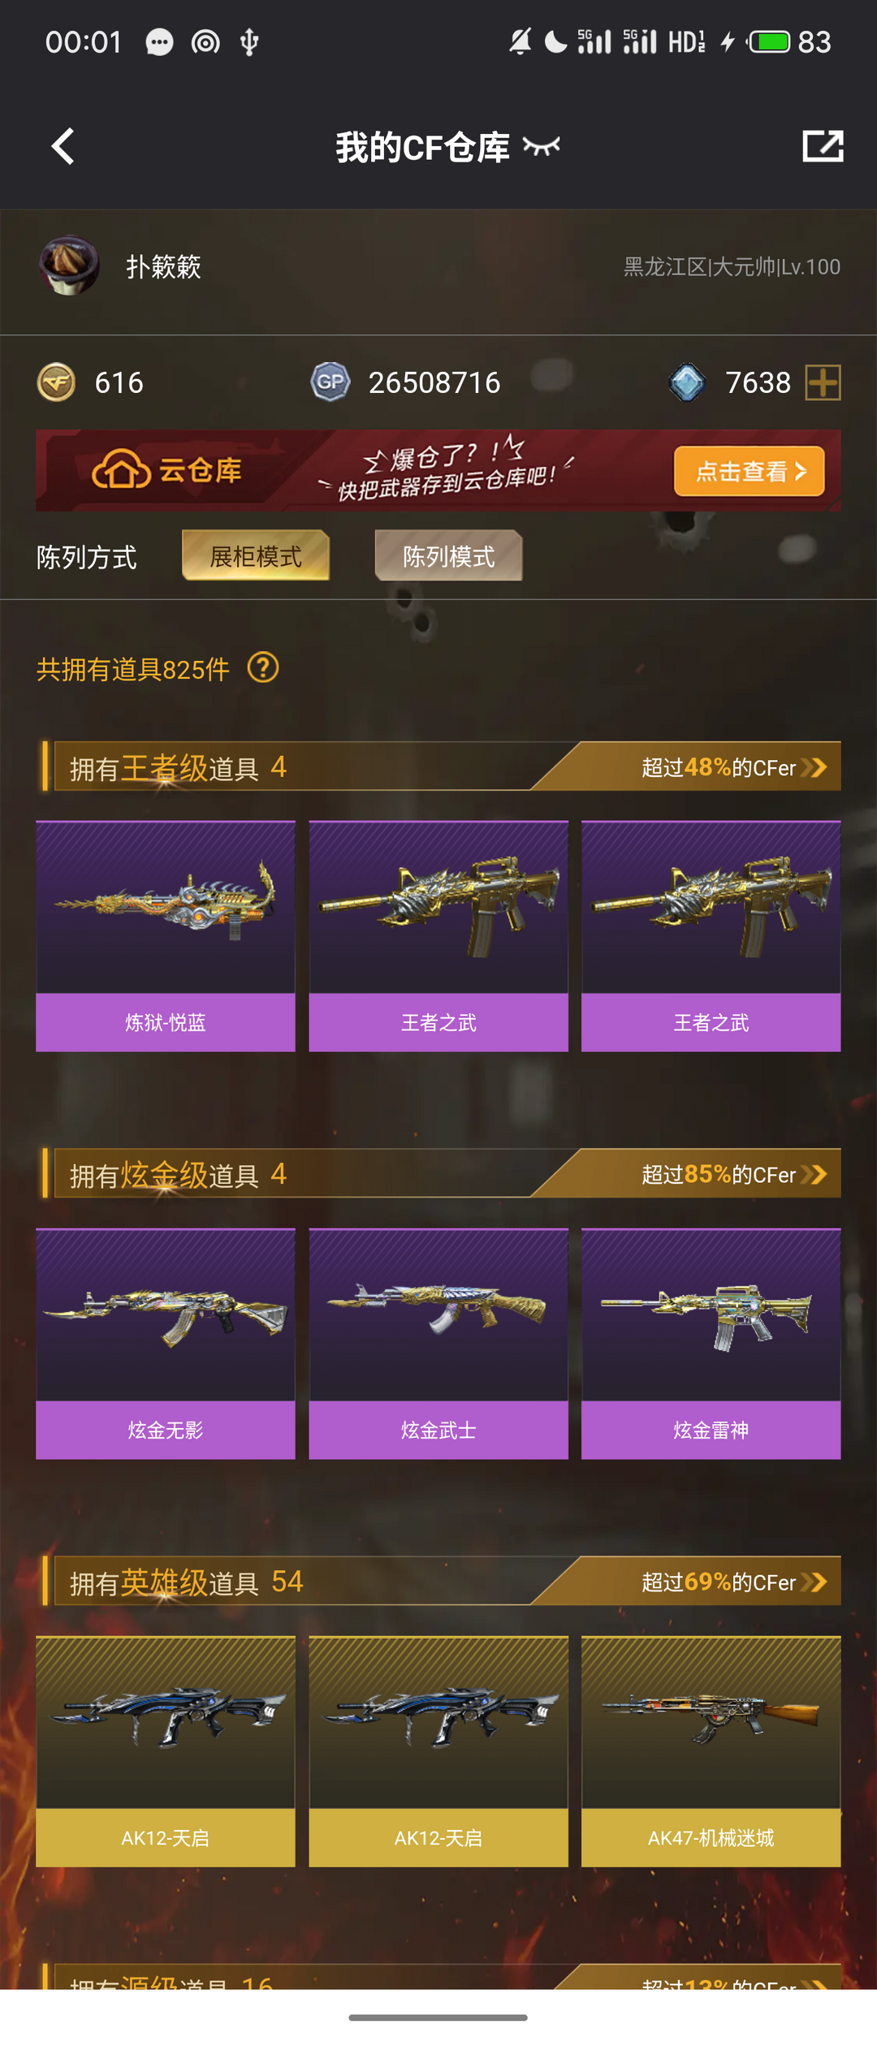Open the share/export icon
877x2046 pixels.
(823, 146)
